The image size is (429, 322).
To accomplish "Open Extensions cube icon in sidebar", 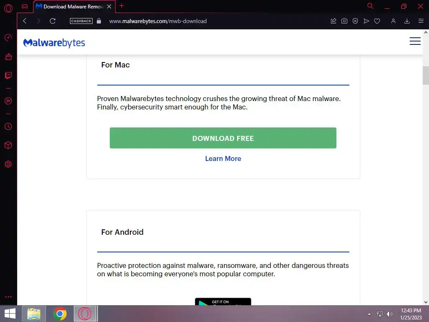I will click(8, 145).
